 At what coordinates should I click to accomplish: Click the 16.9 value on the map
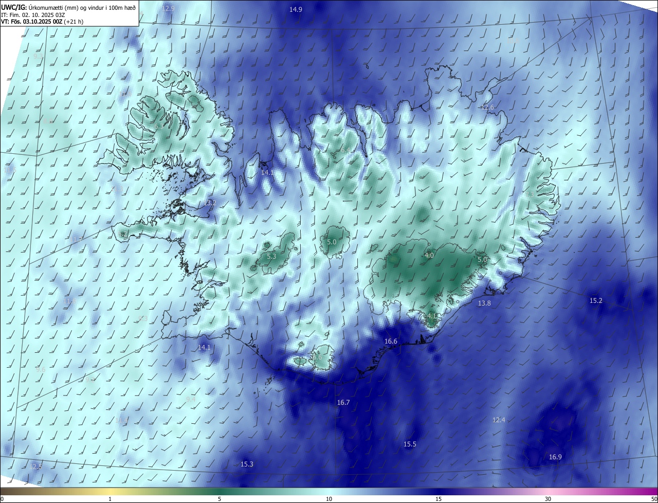tap(555, 457)
